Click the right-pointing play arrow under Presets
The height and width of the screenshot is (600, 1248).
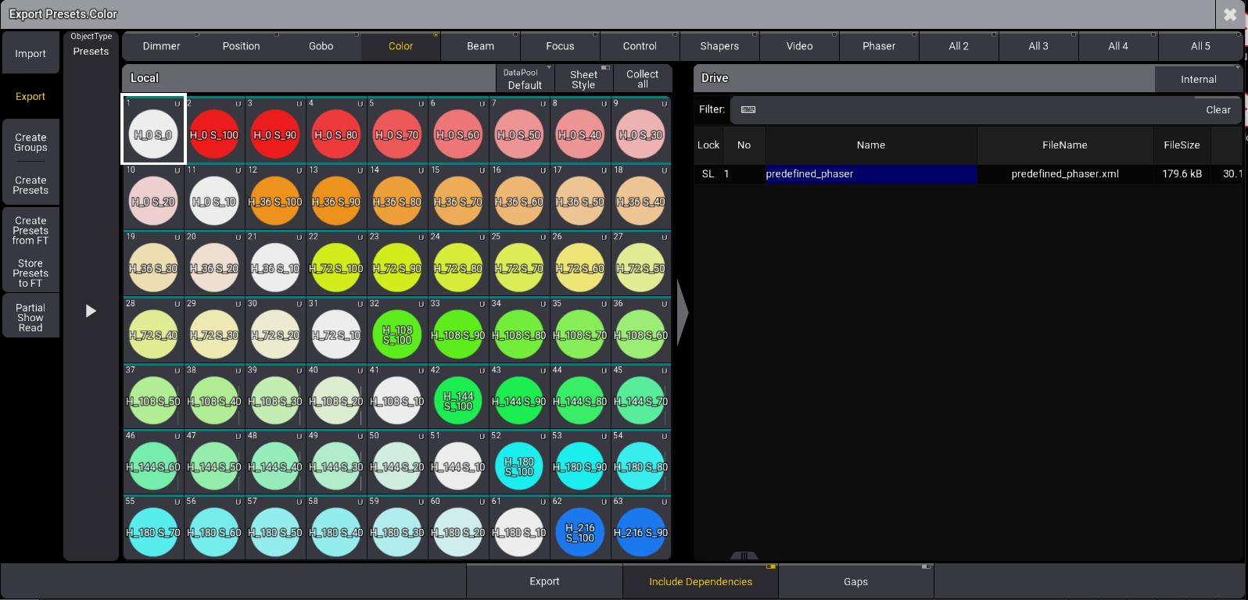(91, 311)
